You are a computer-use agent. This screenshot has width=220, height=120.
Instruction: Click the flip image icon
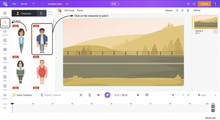pyautogui.click(x=182, y=10)
